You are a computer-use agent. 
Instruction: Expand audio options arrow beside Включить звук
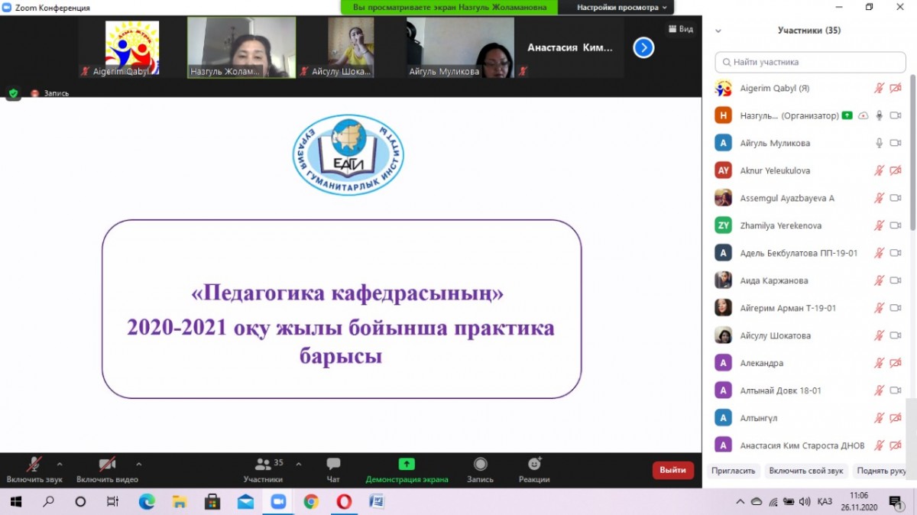coord(60,464)
